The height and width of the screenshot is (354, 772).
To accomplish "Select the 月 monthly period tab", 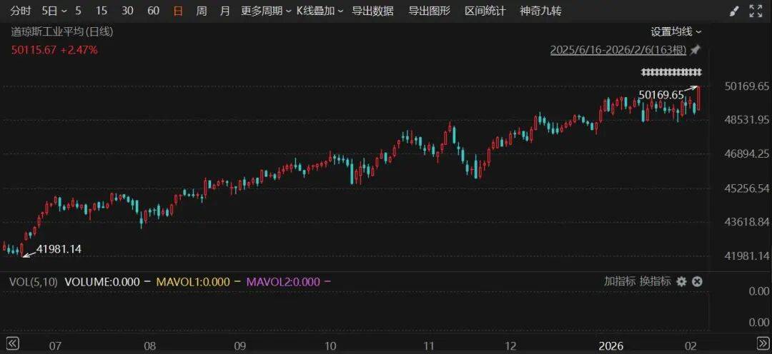I will [x=225, y=11].
